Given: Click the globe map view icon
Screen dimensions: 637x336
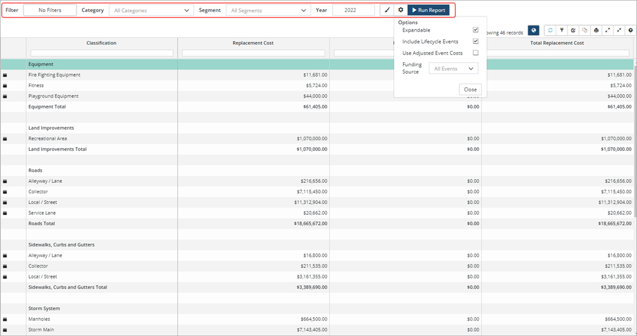Looking at the screenshot, I should [533, 30].
